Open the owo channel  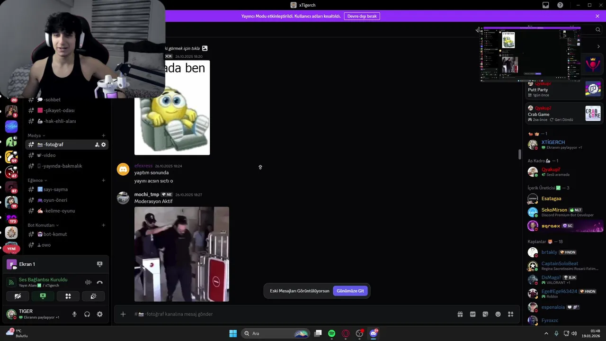67,245
